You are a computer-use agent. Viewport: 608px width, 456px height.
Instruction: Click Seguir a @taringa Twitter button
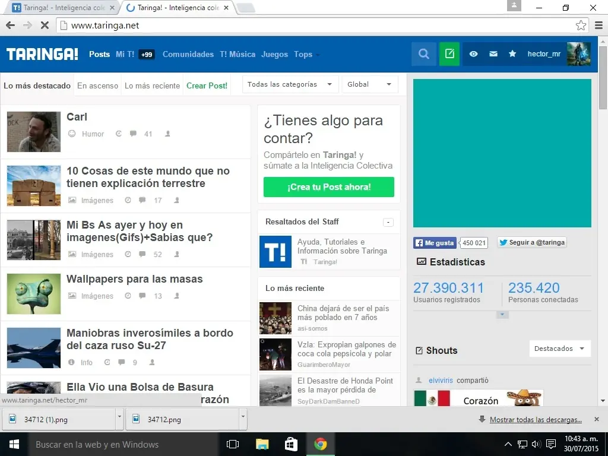click(531, 242)
